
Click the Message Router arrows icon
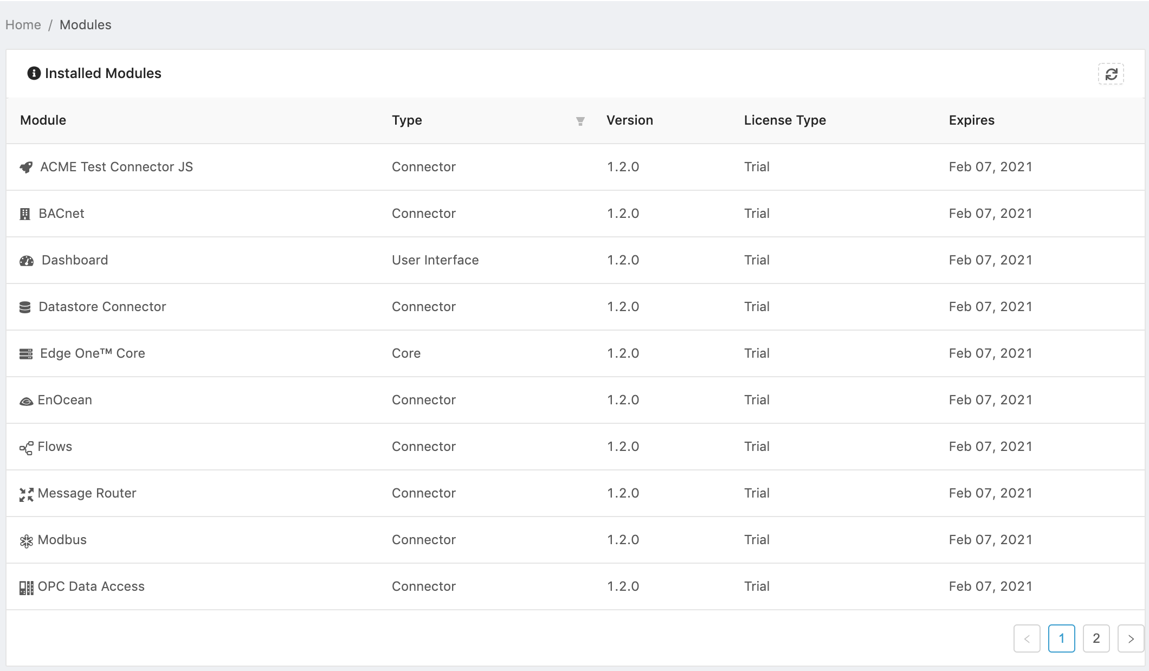pyautogui.click(x=26, y=494)
